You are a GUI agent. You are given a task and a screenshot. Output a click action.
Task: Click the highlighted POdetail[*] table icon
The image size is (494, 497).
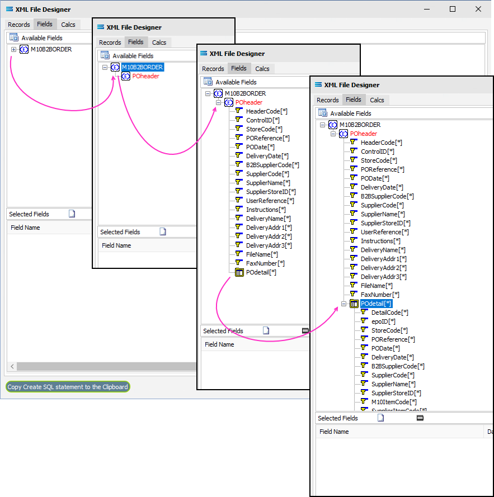point(354,304)
